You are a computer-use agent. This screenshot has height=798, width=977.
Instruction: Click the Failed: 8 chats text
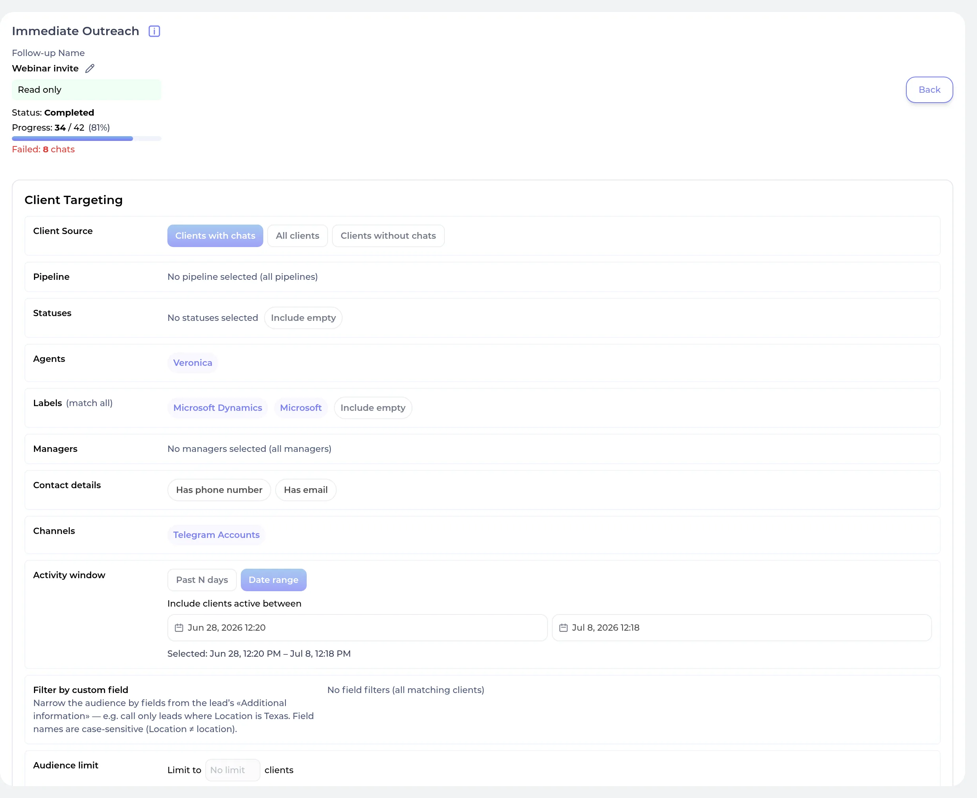43,150
